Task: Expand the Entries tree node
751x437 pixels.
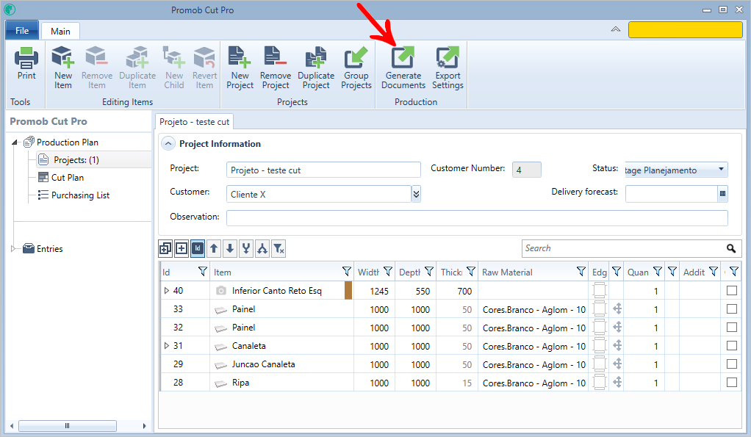Action: click(x=13, y=248)
